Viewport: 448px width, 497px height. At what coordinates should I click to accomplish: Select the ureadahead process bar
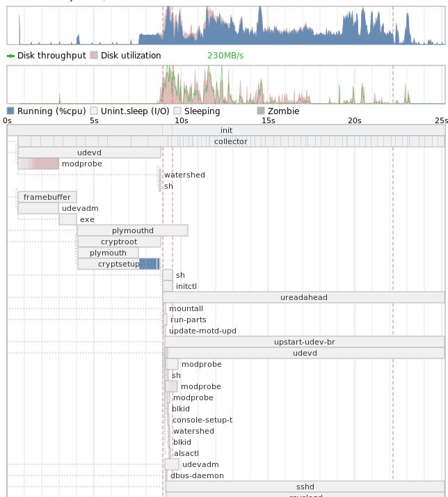tap(303, 297)
